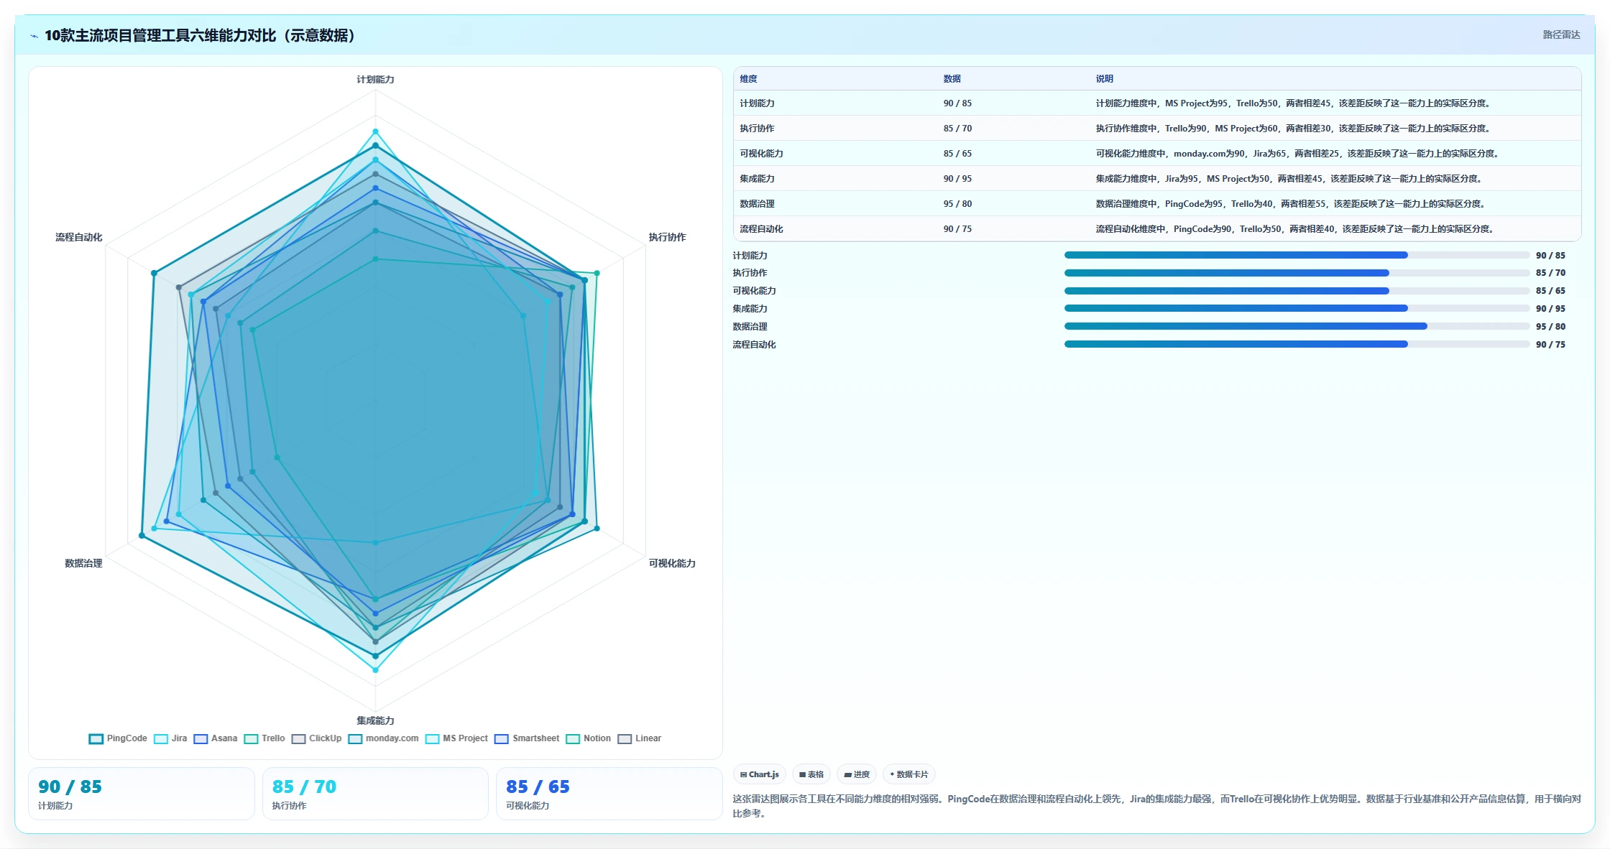1610x849 pixels.
Task: Click the 数据卡片 tag chip
Action: coord(909,774)
